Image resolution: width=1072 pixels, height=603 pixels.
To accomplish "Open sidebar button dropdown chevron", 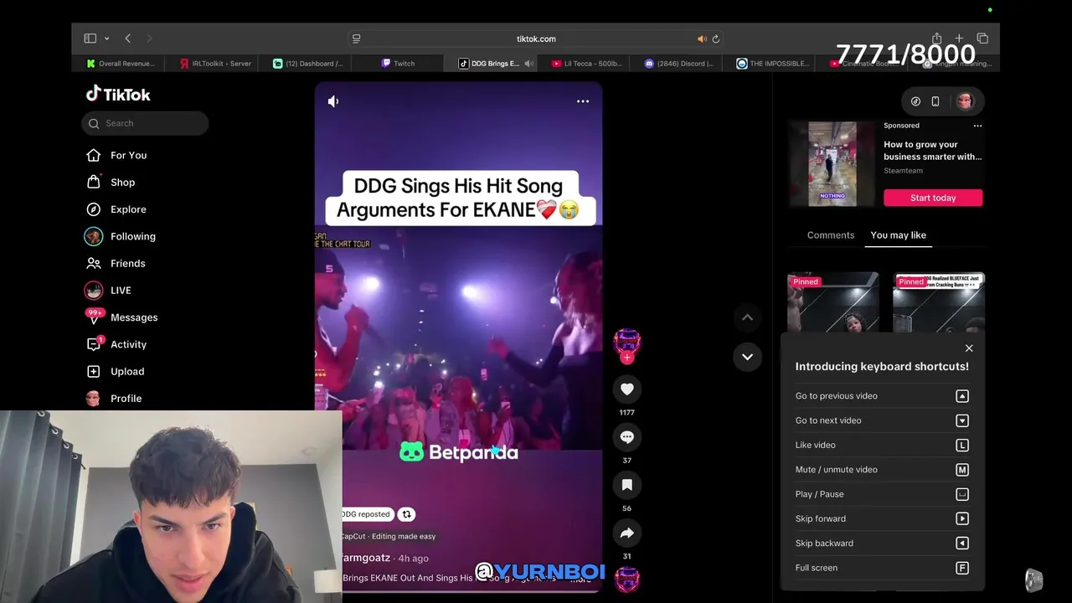I will click(106, 39).
